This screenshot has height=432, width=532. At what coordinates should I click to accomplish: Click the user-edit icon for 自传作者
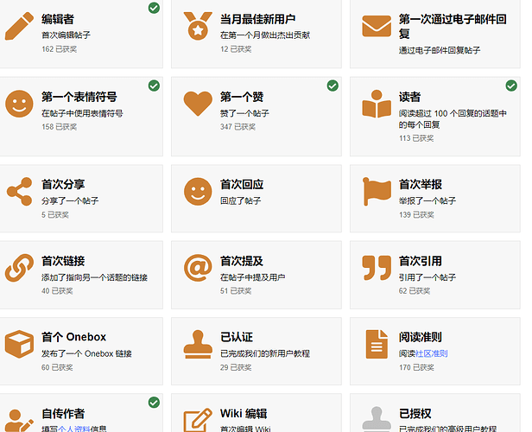[x=19, y=420]
